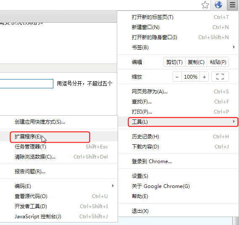
Task: Open a new incognito window
Action: point(178,37)
